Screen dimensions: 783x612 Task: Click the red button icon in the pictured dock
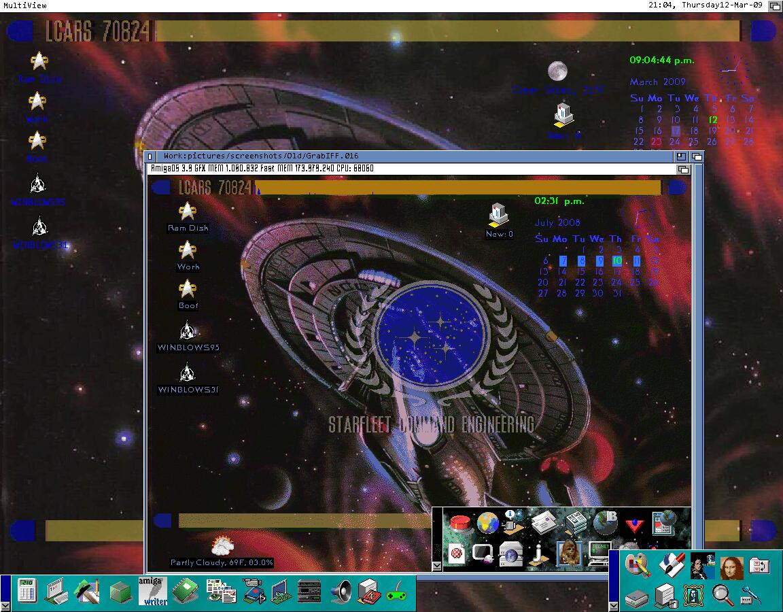(x=461, y=523)
